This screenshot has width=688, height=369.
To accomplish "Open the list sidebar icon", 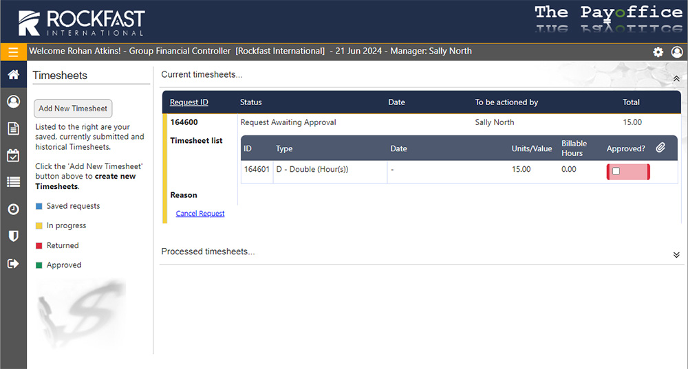I will [13, 182].
